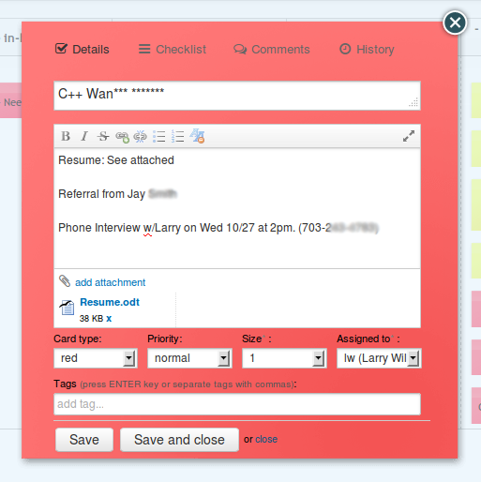Click in the description text area
Viewport: 481px width, 482px height.
pos(237,208)
